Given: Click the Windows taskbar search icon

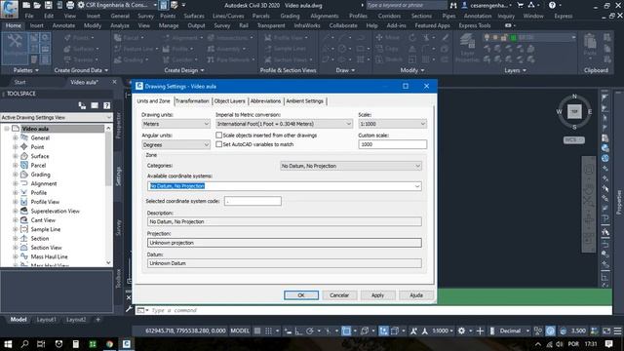Looking at the screenshot, I should pyautogui.click(x=24, y=344).
